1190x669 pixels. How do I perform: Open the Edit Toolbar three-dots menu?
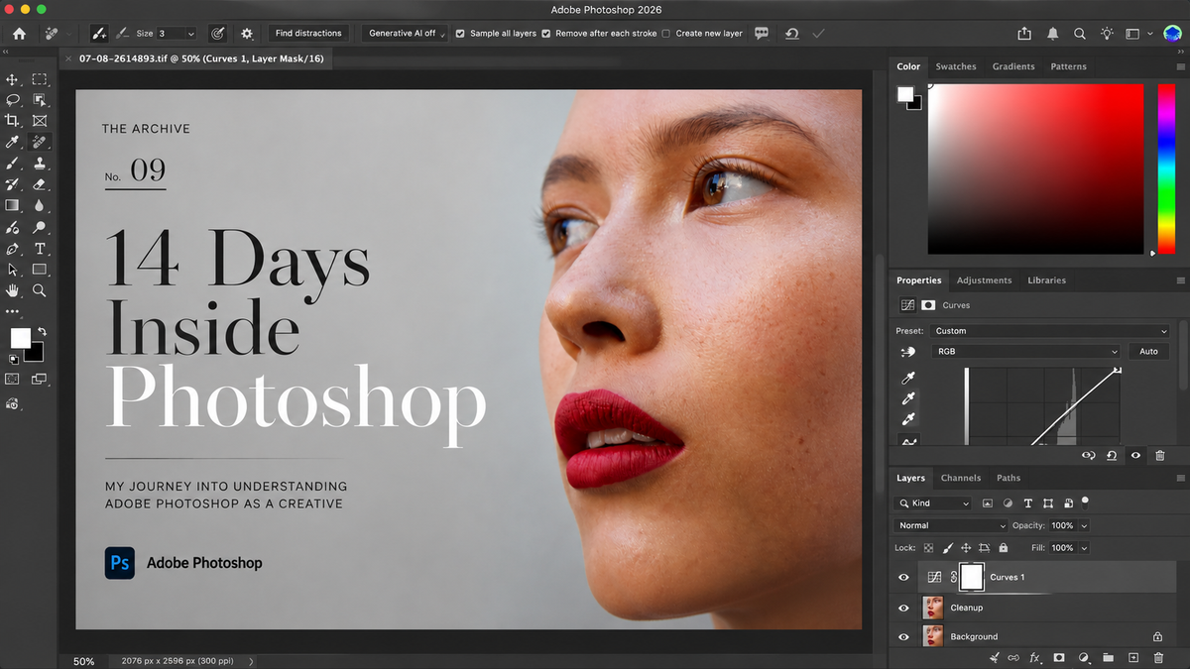(13, 311)
